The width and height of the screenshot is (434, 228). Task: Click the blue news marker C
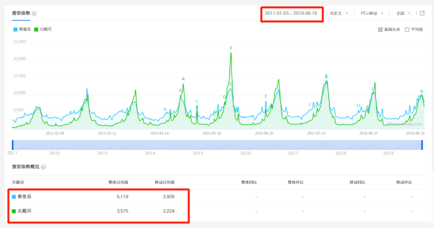[x=197, y=101]
